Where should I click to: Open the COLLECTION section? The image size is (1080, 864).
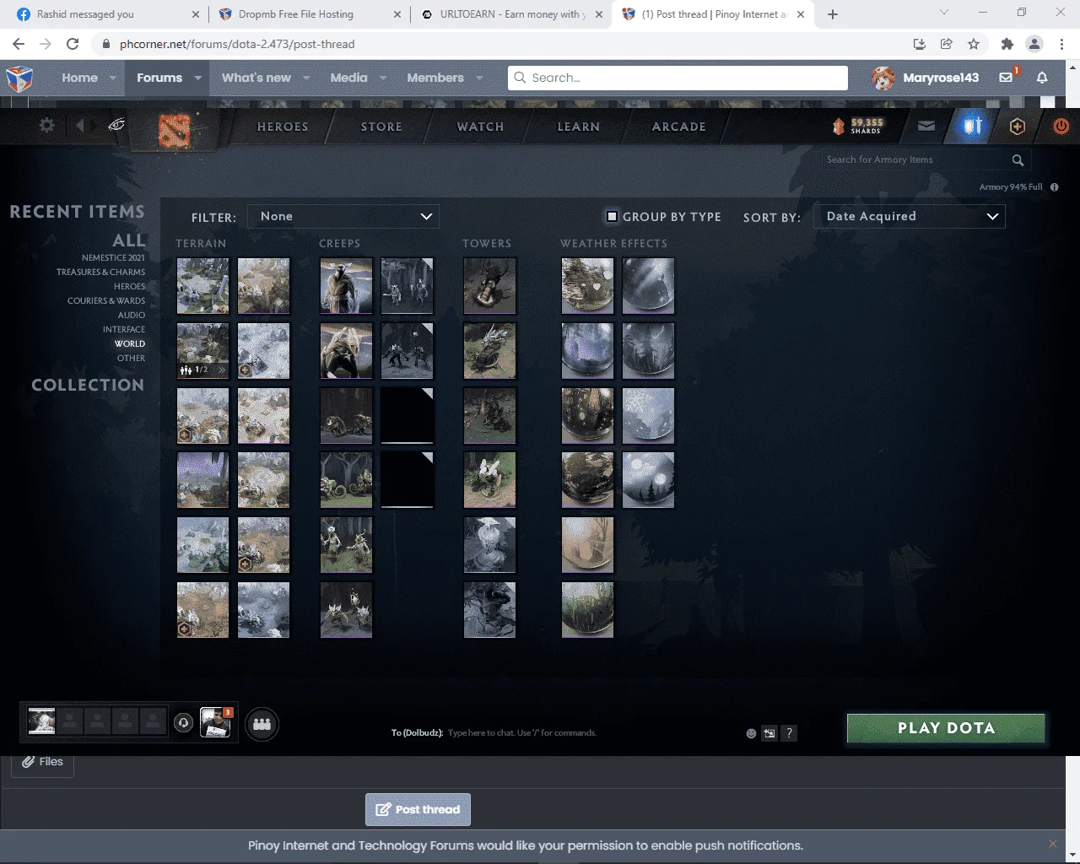[x=88, y=385]
